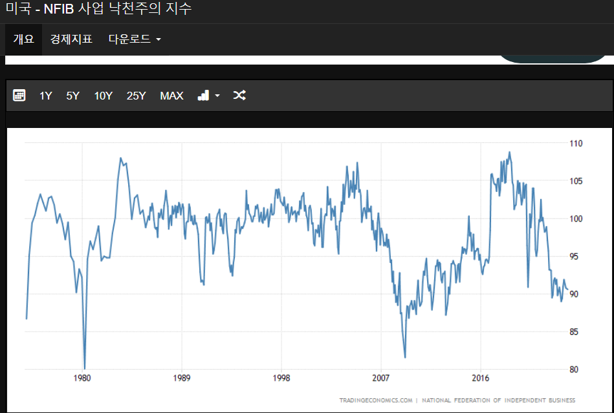Click the 2016 x-axis label
614x413 pixels.
click(481, 378)
